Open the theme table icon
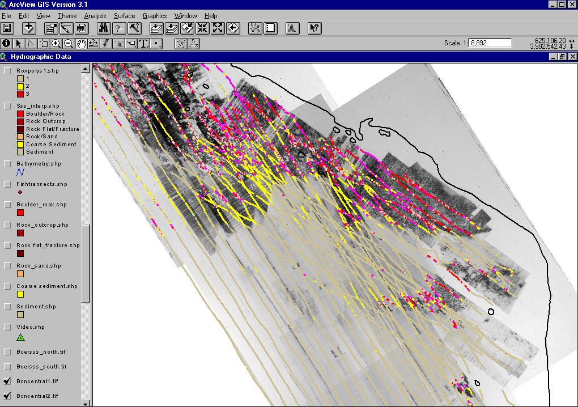The height and width of the screenshot is (407, 578). click(81, 28)
